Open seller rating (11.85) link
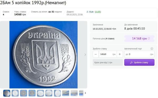Image resolution: width=158 pixels, height=98 pixels. pos(98,12)
